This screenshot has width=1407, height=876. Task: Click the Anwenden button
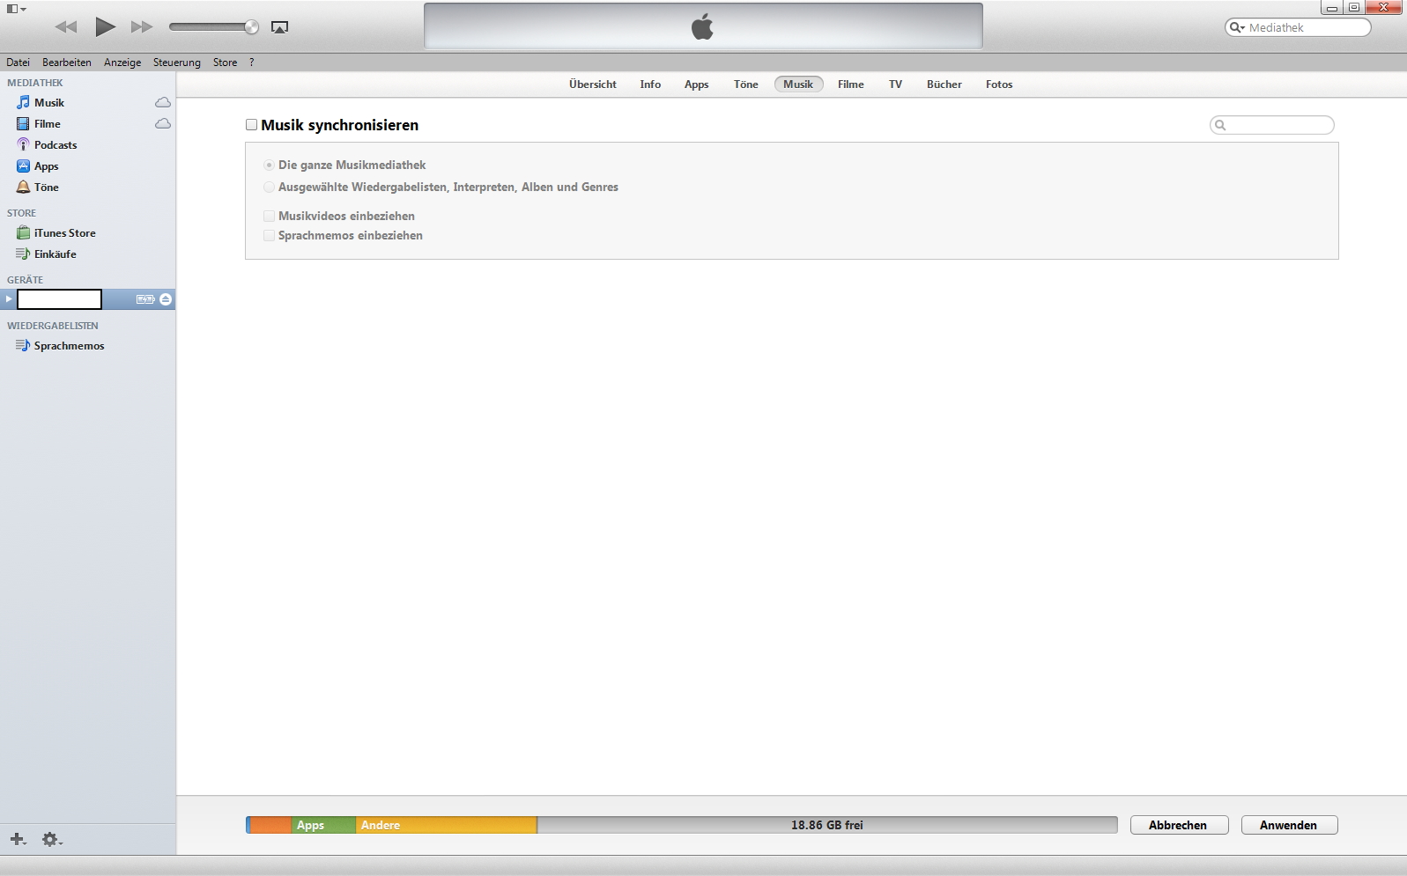pyautogui.click(x=1288, y=825)
